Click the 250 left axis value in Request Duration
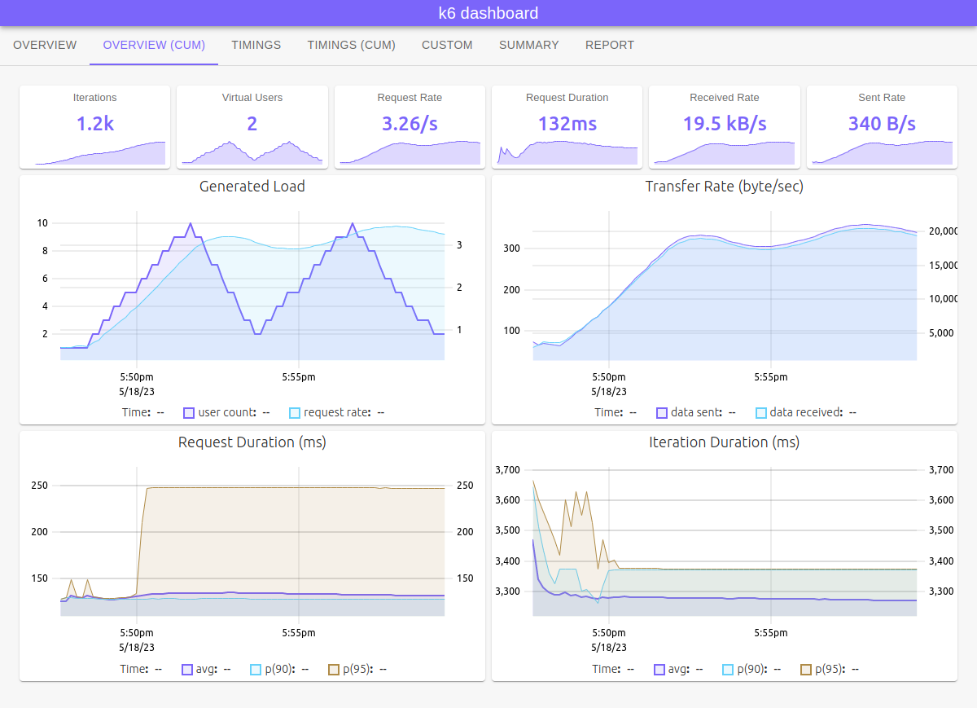The image size is (977, 708). tap(40, 486)
